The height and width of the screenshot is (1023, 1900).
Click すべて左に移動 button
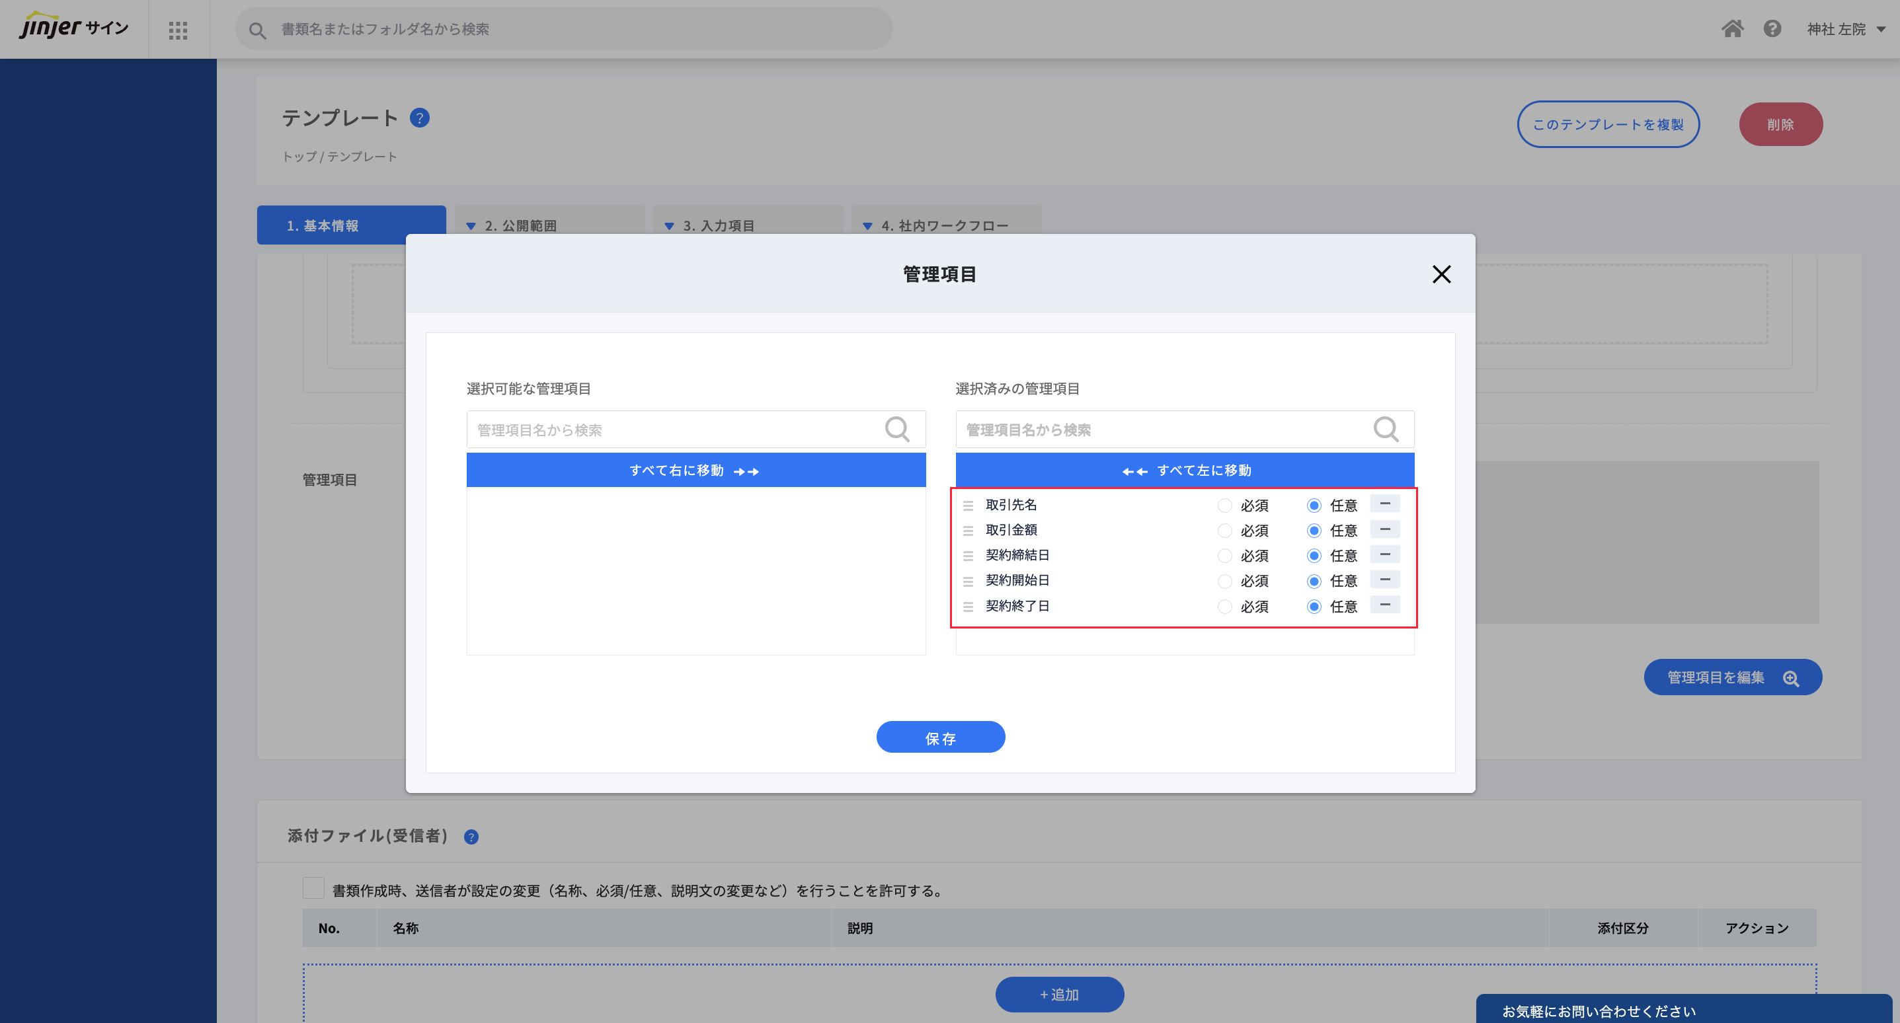pos(1185,471)
